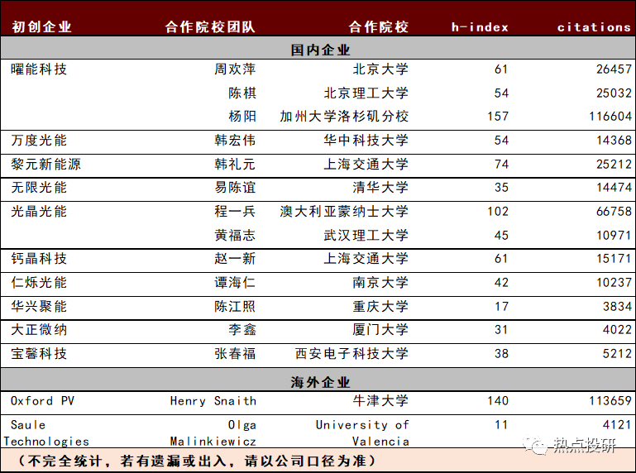The width and height of the screenshot is (636, 473).
Task: Click the citations value 15171
Action: 614,258
